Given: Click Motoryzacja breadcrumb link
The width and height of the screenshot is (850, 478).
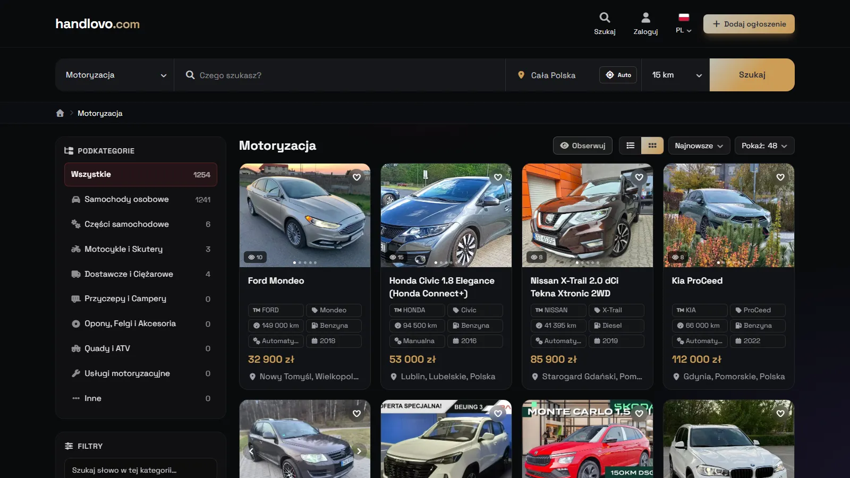Looking at the screenshot, I should pos(100,113).
